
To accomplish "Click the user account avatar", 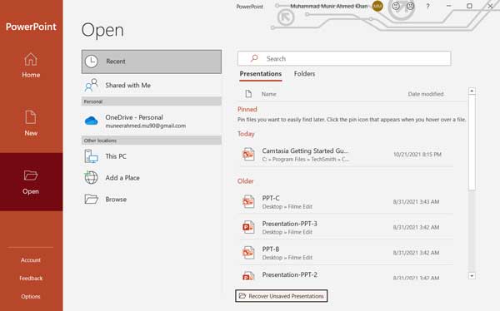I will pos(377,6).
